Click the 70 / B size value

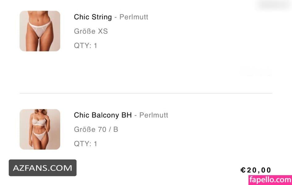coord(108,129)
